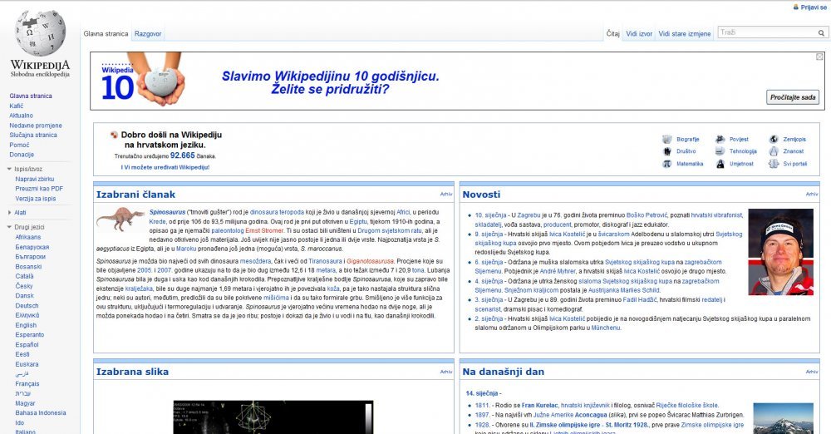The width and height of the screenshot is (831, 434).
Task: Click the Wikipedia globe logo
Action: point(40,33)
